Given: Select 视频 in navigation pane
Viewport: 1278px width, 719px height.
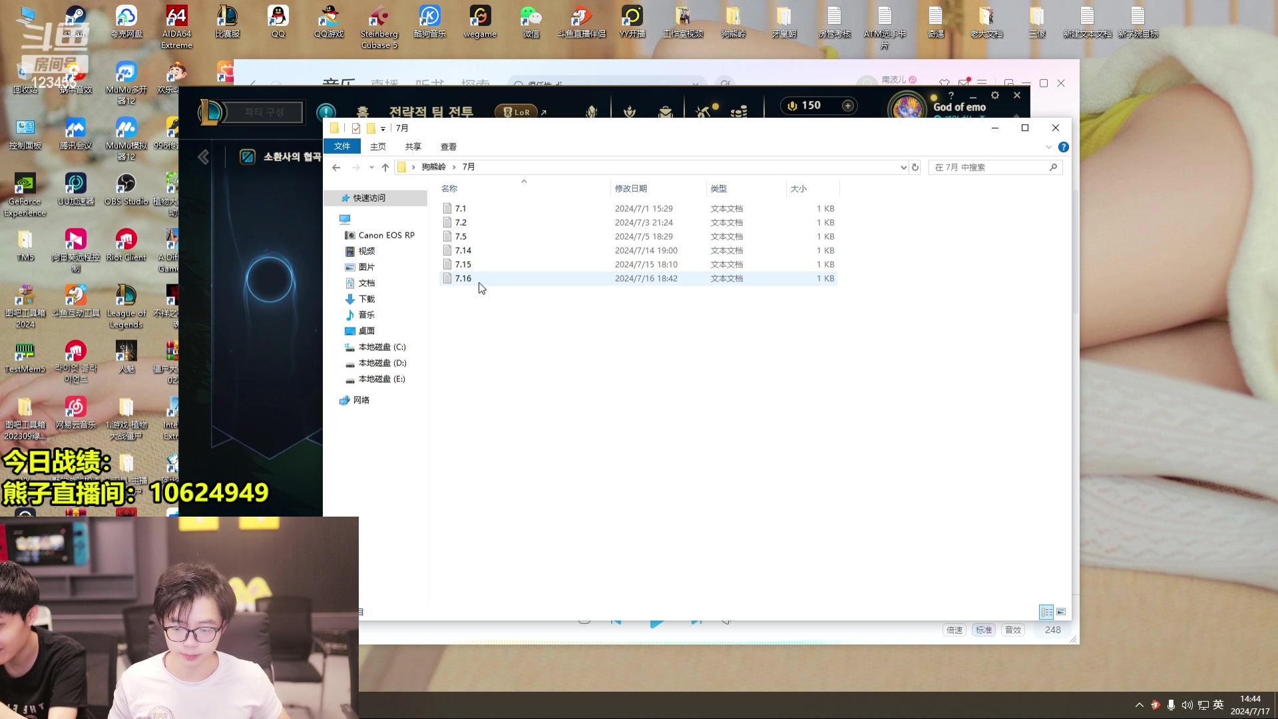Looking at the screenshot, I should pos(360,251).
